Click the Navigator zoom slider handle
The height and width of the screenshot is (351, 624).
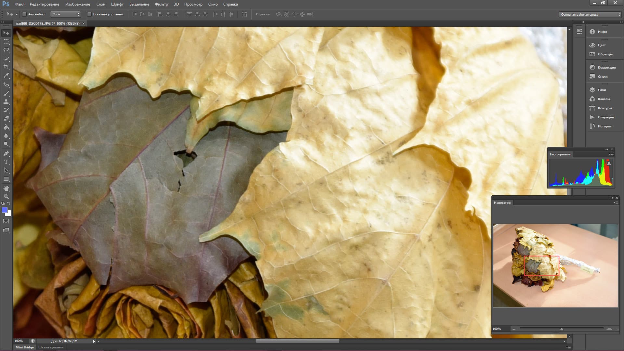coord(562,329)
